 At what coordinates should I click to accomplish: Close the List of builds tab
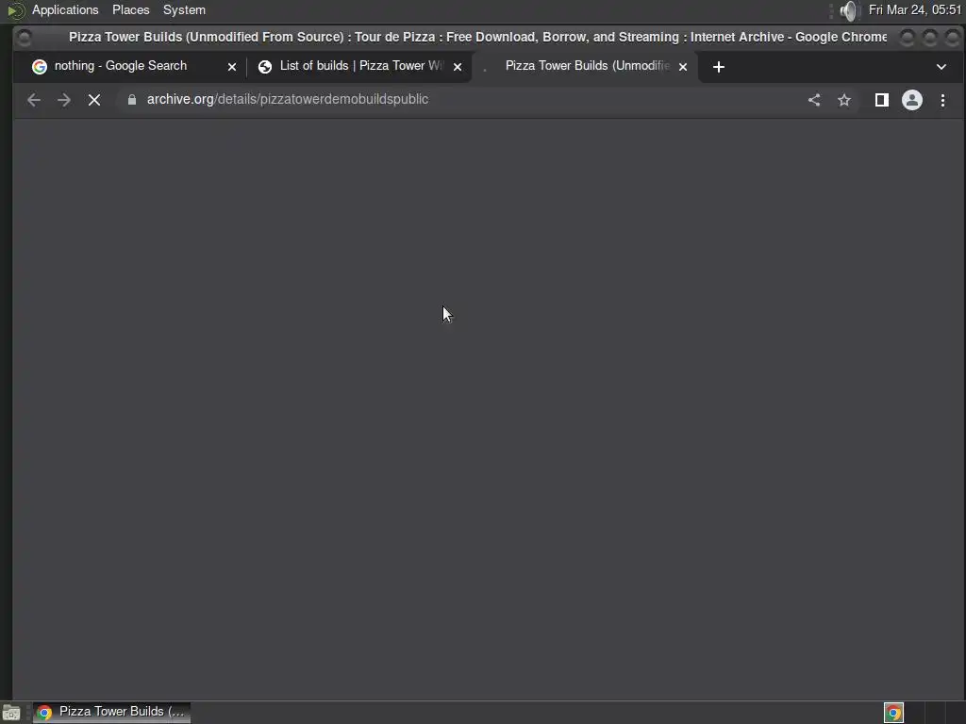pos(458,67)
